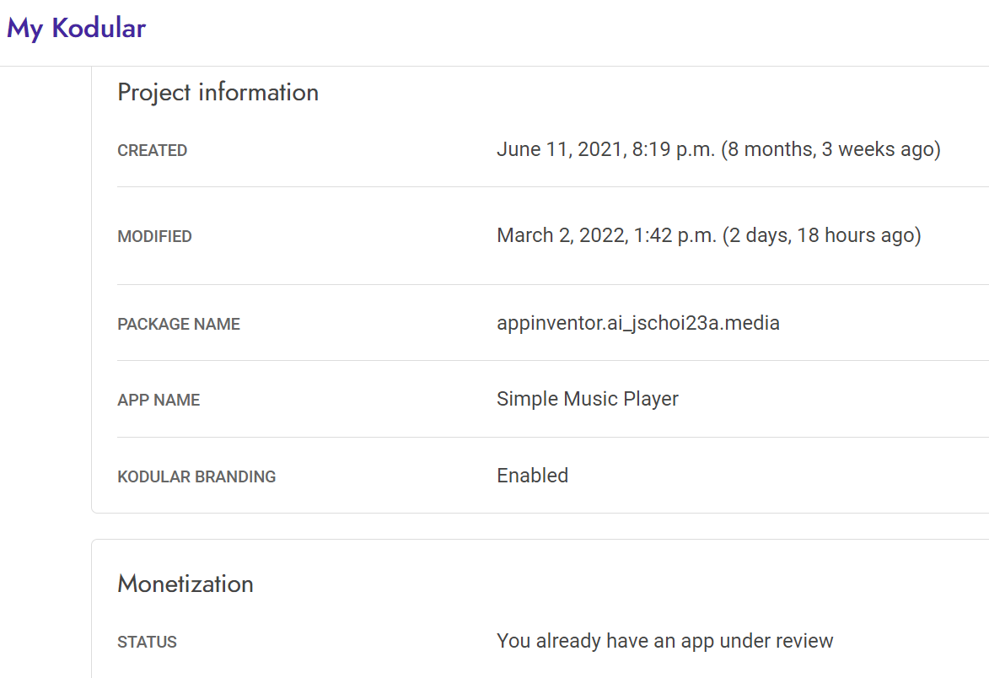Select the appinventor.ai_jschoi23a.media package text
Screen dimensions: 989x678
pyautogui.click(x=638, y=323)
